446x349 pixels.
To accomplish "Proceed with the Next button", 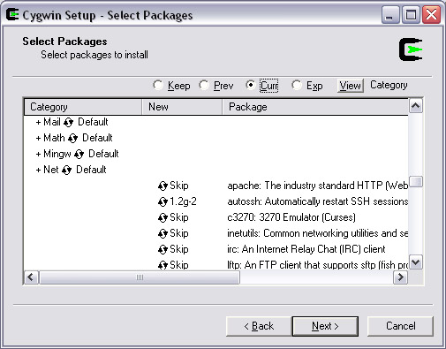I will (325, 326).
